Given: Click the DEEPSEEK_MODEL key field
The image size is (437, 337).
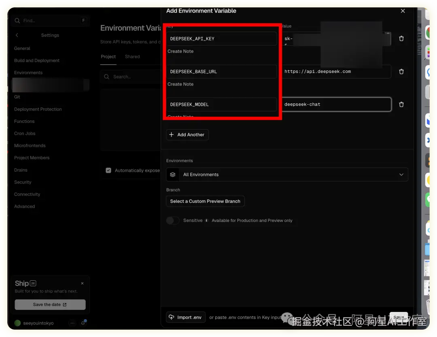Looking at the screenshot, I should 222,105.
